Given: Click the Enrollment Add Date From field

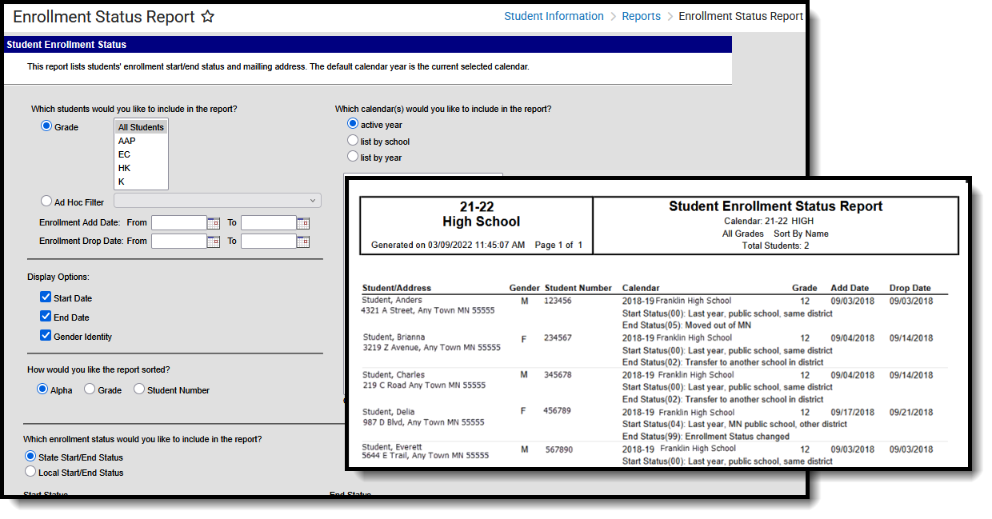Looking at the screenshot, I should pyautogui.click(x=179, y=223).
